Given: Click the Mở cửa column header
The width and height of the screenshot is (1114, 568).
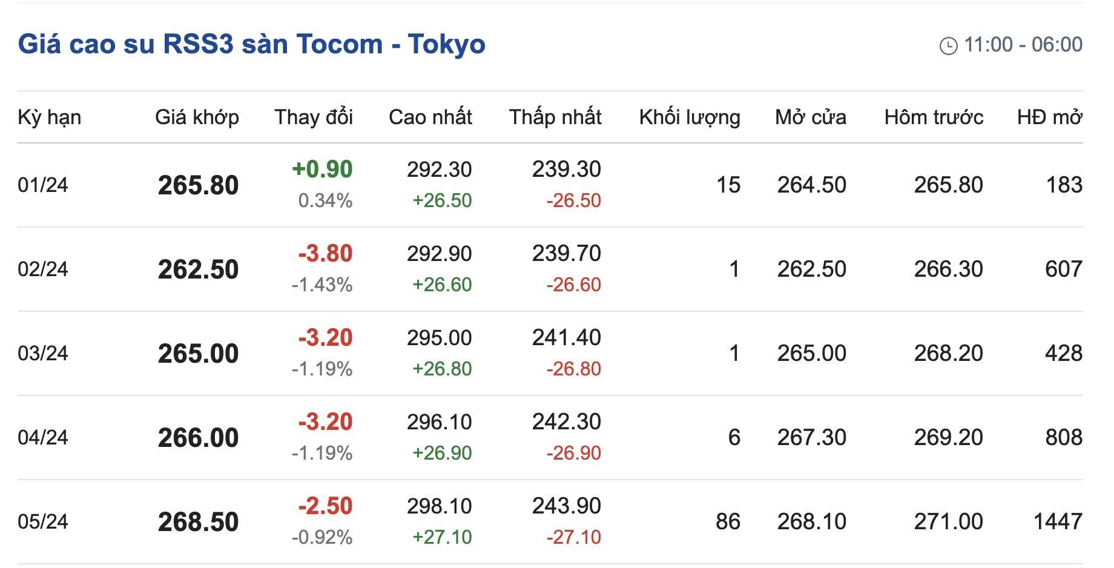Looking at the screenshot, I should 810,117.
